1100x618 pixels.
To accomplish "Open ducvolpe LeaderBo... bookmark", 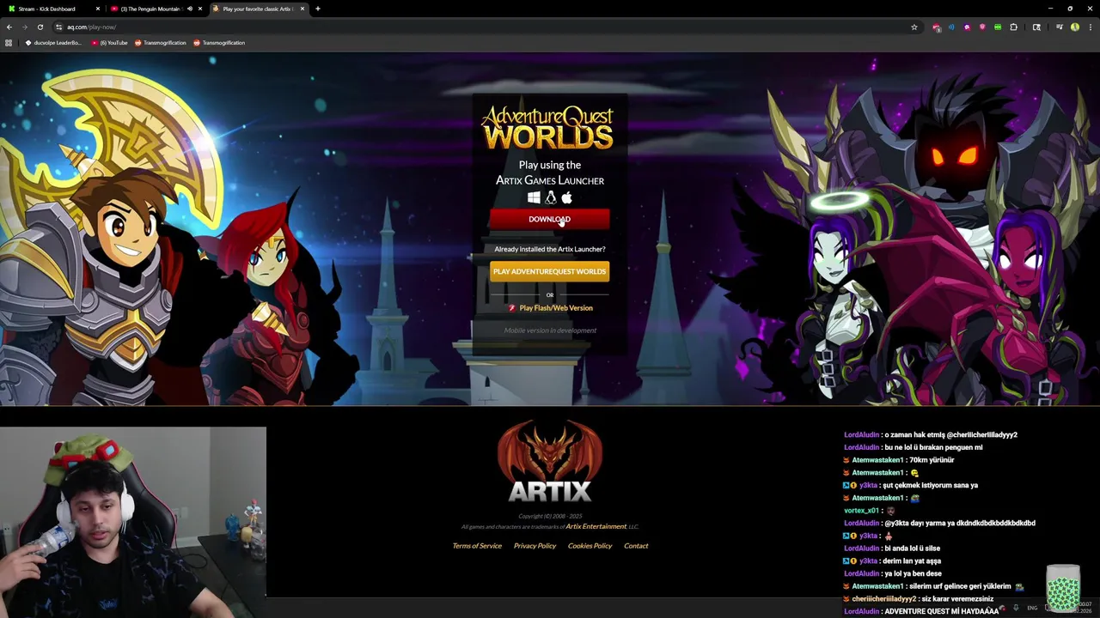I will click(53, 43).
